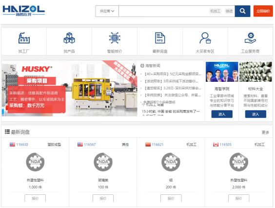
Task: Expand the 供应商 search type dropdown
Action: tap(107, 11)
